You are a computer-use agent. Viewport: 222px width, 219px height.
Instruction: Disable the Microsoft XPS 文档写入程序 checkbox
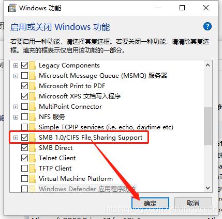(x=24, y=96)
